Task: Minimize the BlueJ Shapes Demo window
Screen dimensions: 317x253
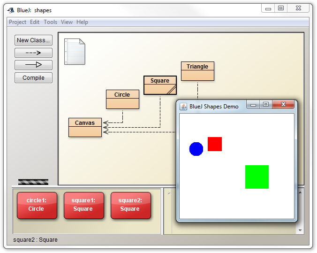Action: (253, 105)
